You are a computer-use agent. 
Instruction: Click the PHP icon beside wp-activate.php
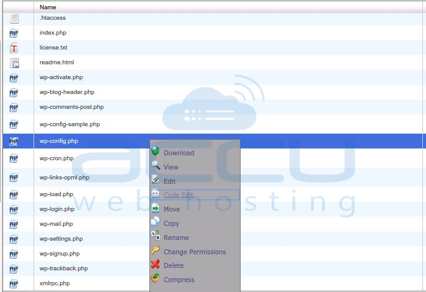coord(14,78)
